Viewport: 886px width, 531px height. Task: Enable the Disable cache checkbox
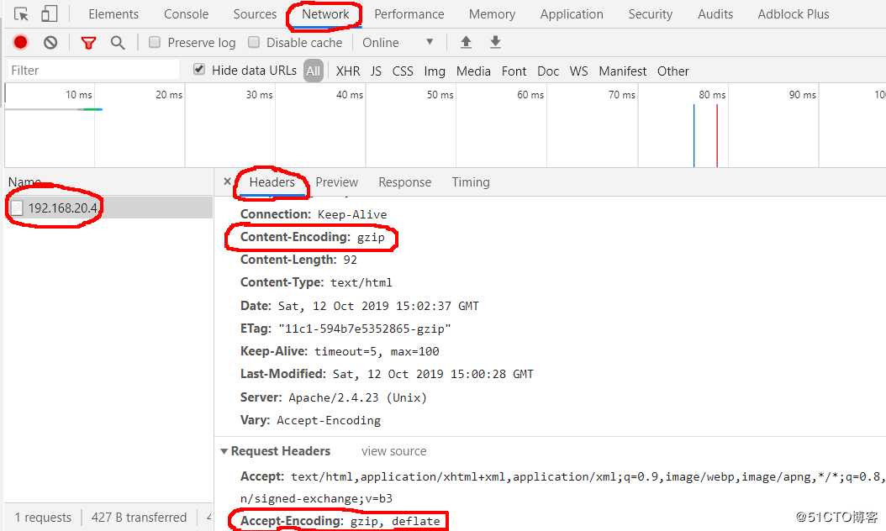coord(254,42)
